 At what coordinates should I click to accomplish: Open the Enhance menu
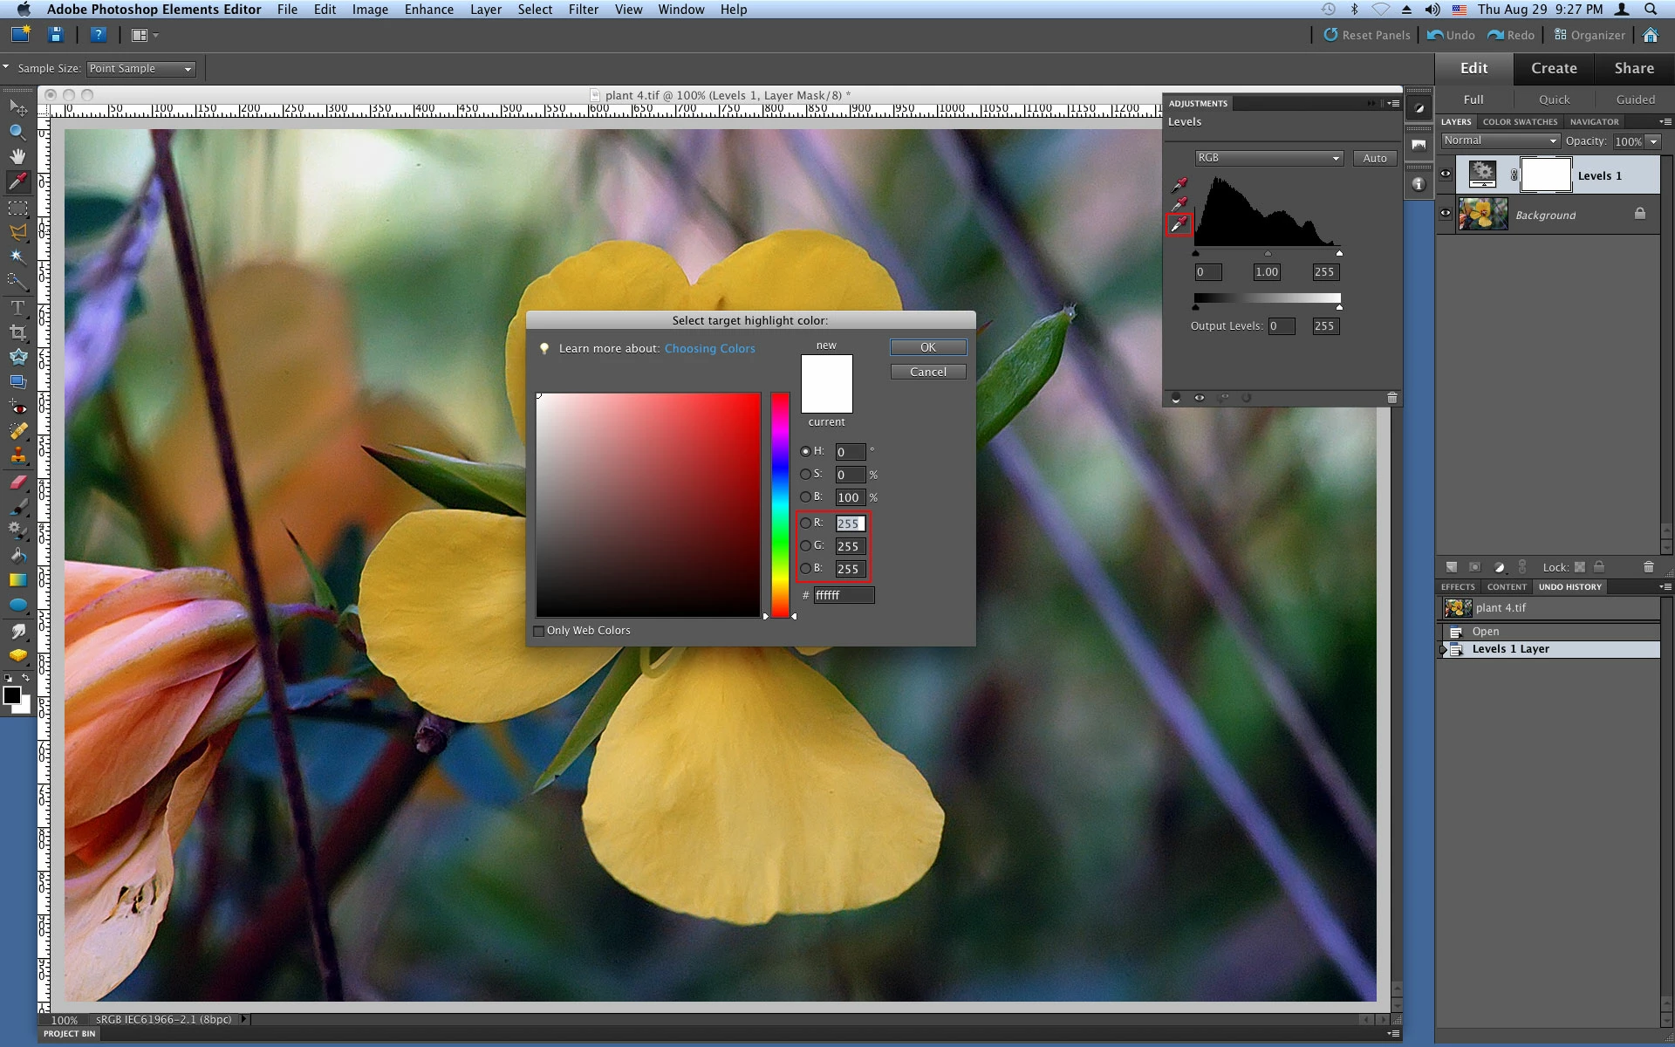coord(428,10)
